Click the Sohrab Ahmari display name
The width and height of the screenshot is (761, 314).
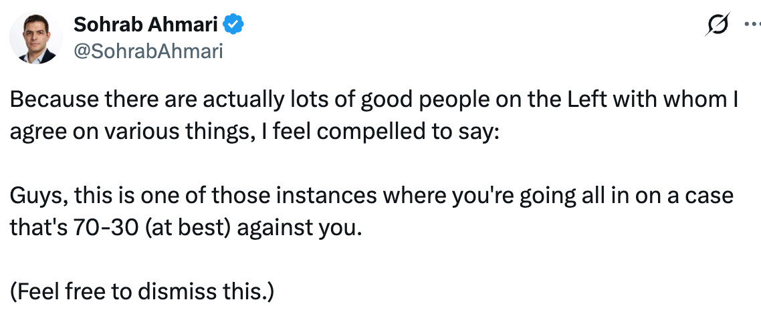(x=147, y=26)
